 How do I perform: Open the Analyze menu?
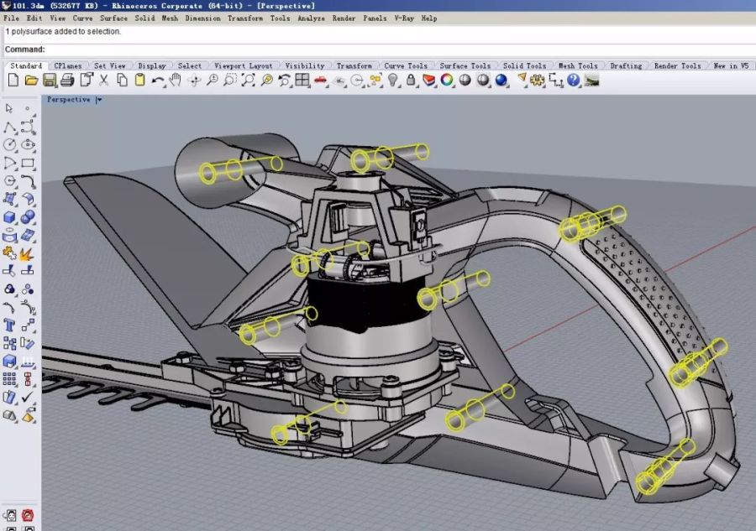pyautogui.click(x=309, y=18)
